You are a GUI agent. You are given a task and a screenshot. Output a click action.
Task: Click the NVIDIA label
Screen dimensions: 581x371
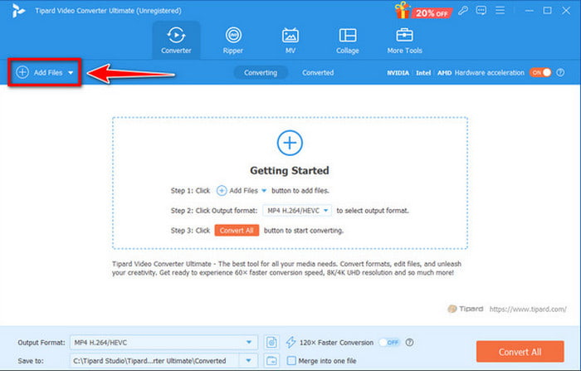point(398,73)
